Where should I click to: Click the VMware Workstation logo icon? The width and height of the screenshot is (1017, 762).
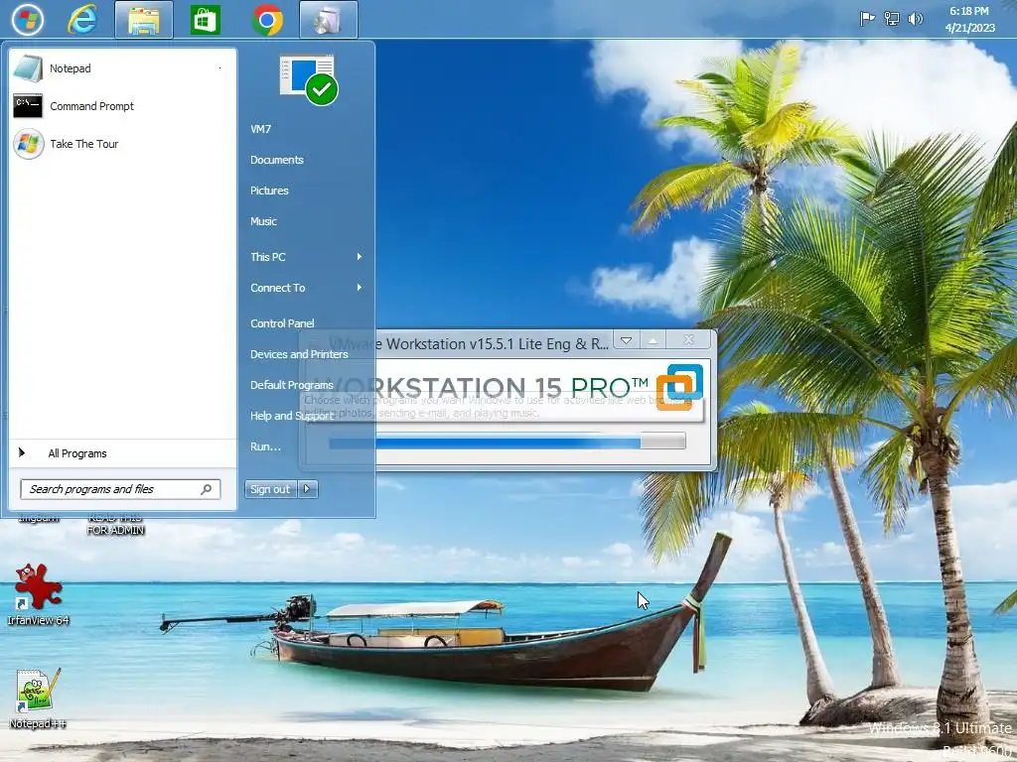679,388
